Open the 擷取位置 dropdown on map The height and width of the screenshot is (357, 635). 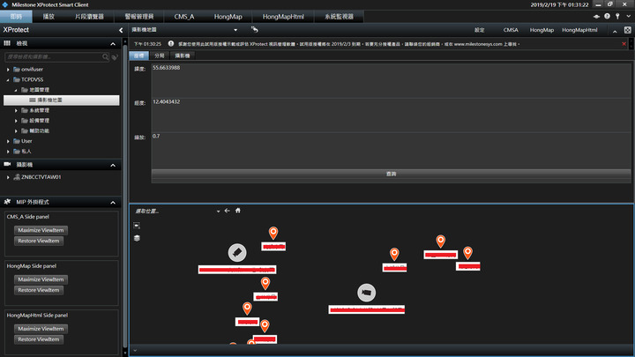pyautogui.click(x=217, y=212)
